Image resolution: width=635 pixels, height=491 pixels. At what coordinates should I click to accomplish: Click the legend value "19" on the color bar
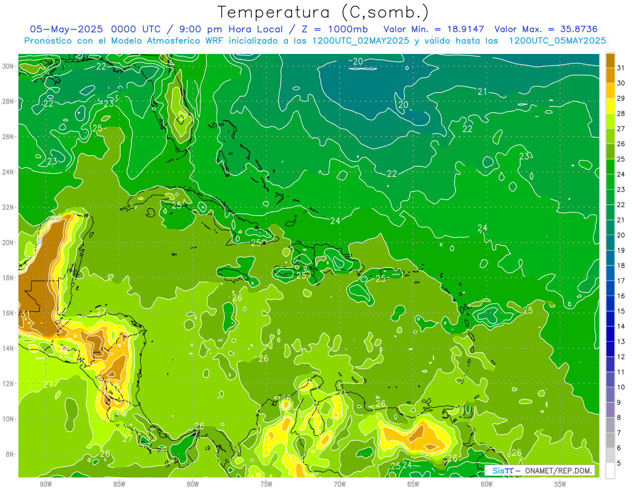[x=621, y=250]
